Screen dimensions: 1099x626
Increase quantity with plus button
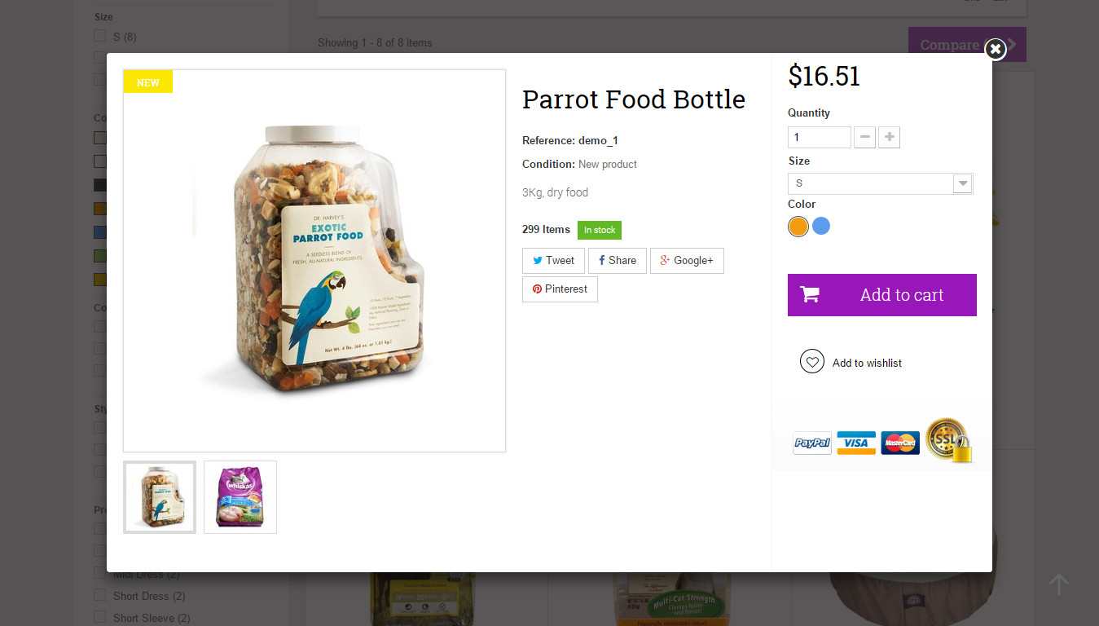pos(889,138)
